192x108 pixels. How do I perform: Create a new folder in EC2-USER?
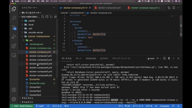[x=47, y=17]
